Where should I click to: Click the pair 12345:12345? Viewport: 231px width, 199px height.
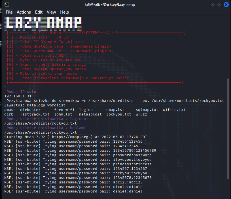pos(126,146)
